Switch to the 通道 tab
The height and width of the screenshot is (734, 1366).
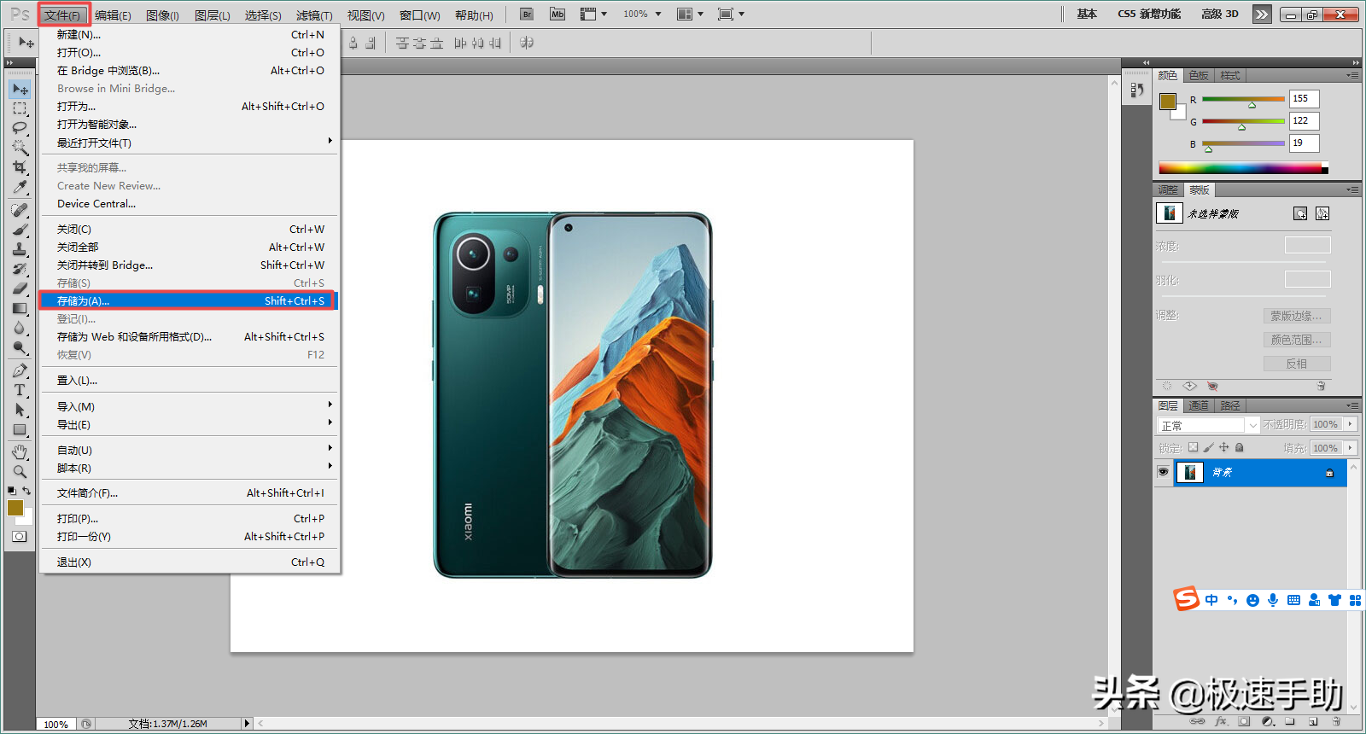pyautogui.click(x=1199, y=406)
